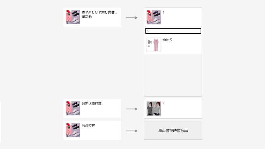Click the 点击选择映射商品 button

click(x=173, y=130)
